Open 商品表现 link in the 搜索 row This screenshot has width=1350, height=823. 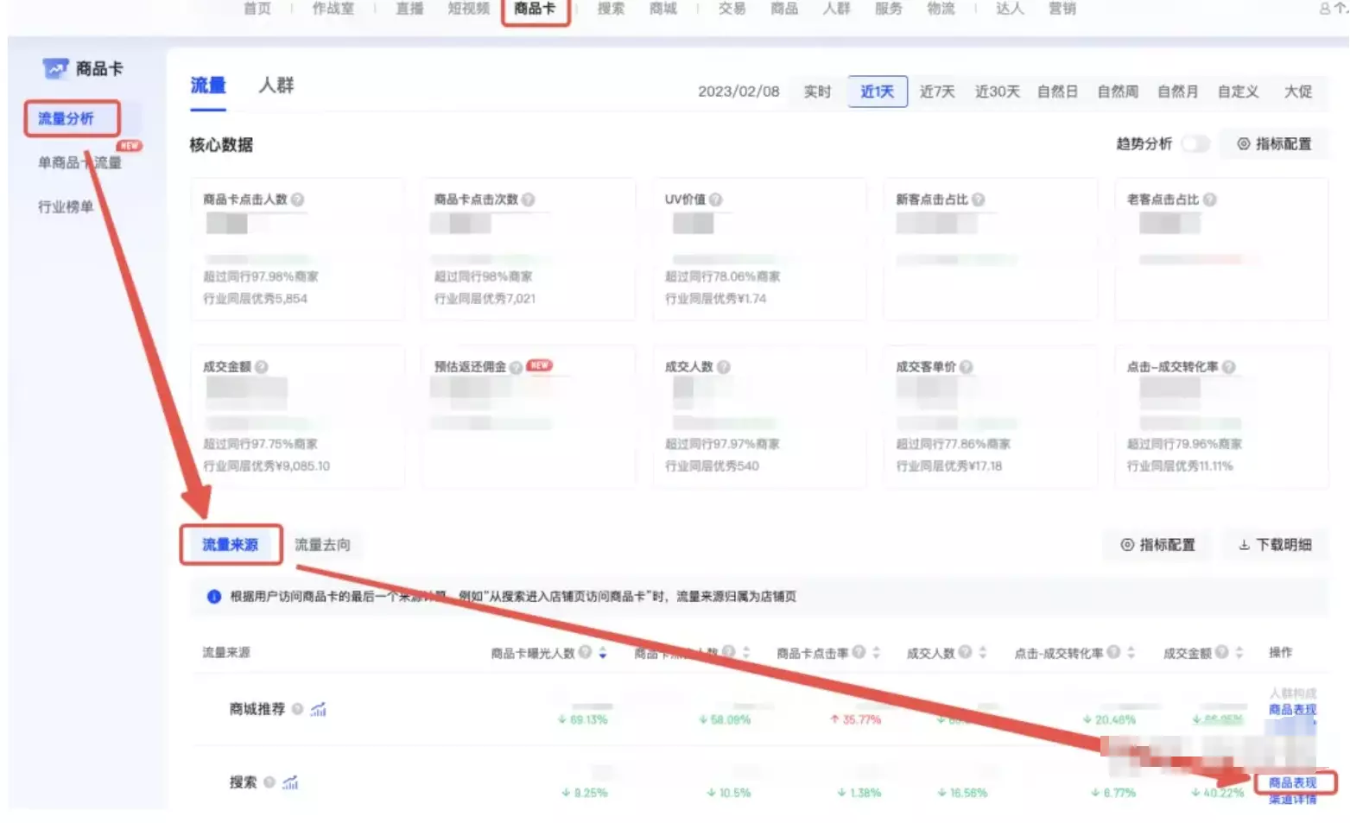[1292, 783]
